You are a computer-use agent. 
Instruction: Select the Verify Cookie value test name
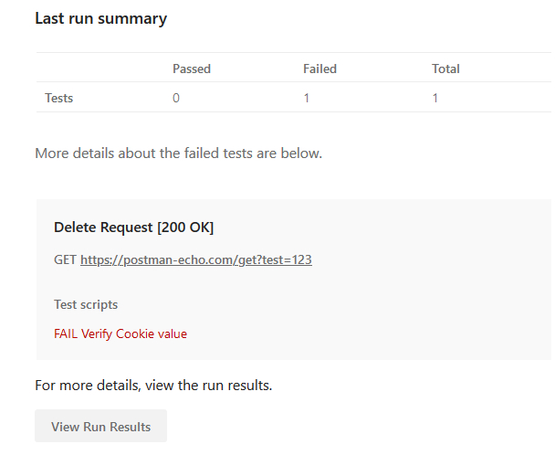(134, 333)
